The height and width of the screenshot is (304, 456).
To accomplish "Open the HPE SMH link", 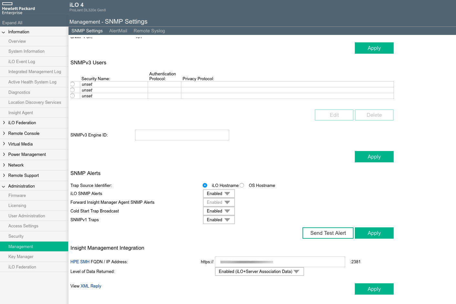I will click(x=80, y=262).
